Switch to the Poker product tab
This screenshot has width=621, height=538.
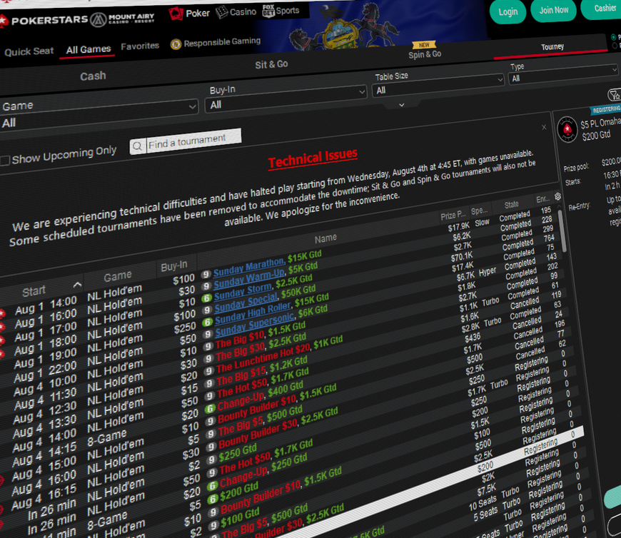pyautogui.click(x=189, y=14)
